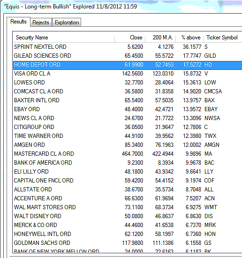Select the GOLDMAN SACHS ORD row
The image size is (242, 258).
128,243
